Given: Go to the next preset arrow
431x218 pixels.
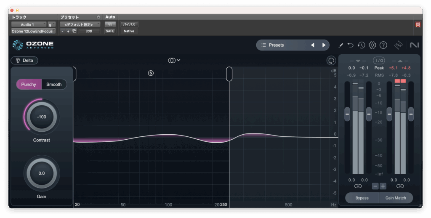Looking at the screenshot, I should coord(324,45).
